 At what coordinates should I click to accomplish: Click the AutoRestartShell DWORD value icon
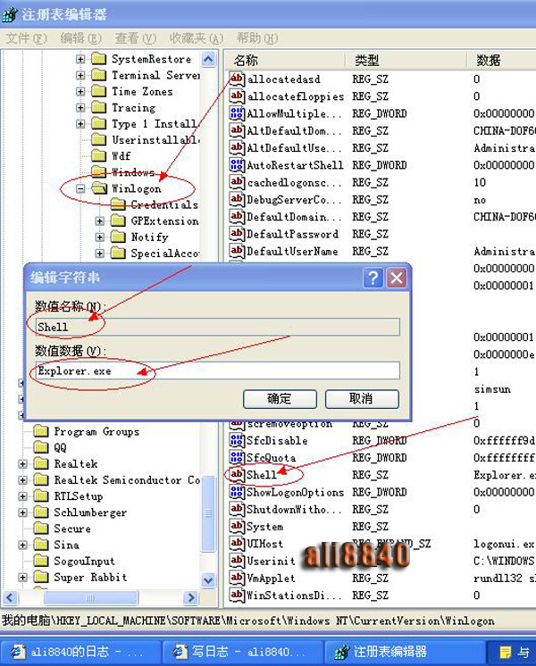coord(237,165)
